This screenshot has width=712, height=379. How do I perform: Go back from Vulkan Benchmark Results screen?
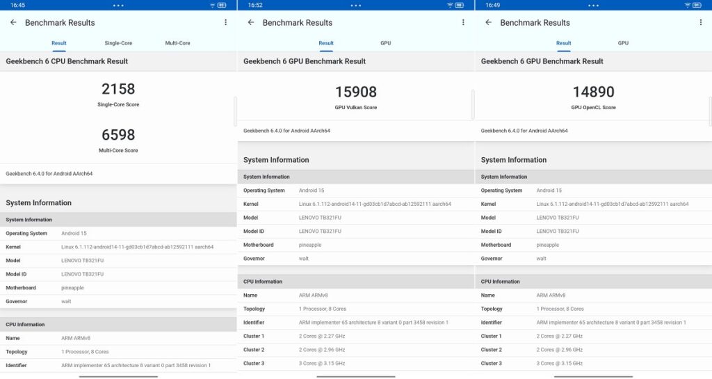[250, 22]
